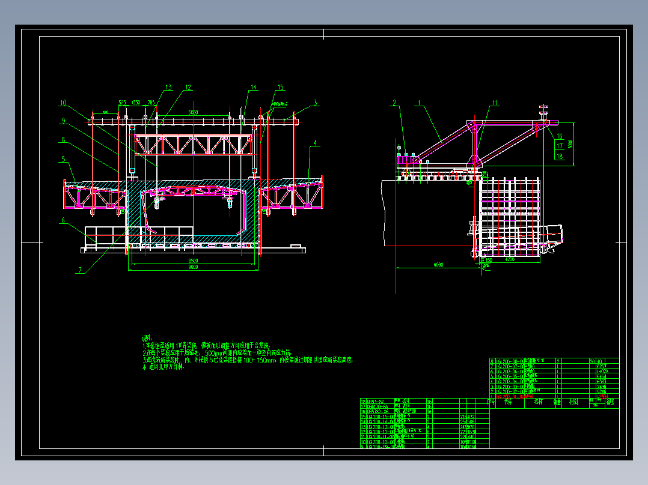The height and width of the screenshot is (485, 648).
Task: Click the red parts list row LGL200-01-00
Action: (x=554, y=396)
